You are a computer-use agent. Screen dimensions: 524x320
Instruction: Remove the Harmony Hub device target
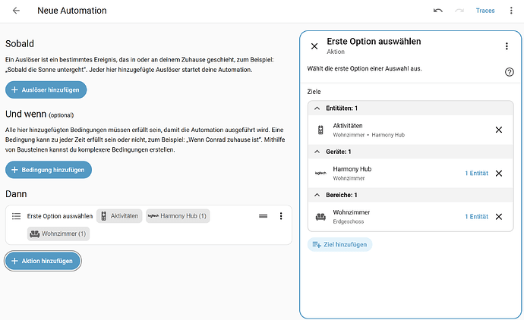(x=499, y=173)
